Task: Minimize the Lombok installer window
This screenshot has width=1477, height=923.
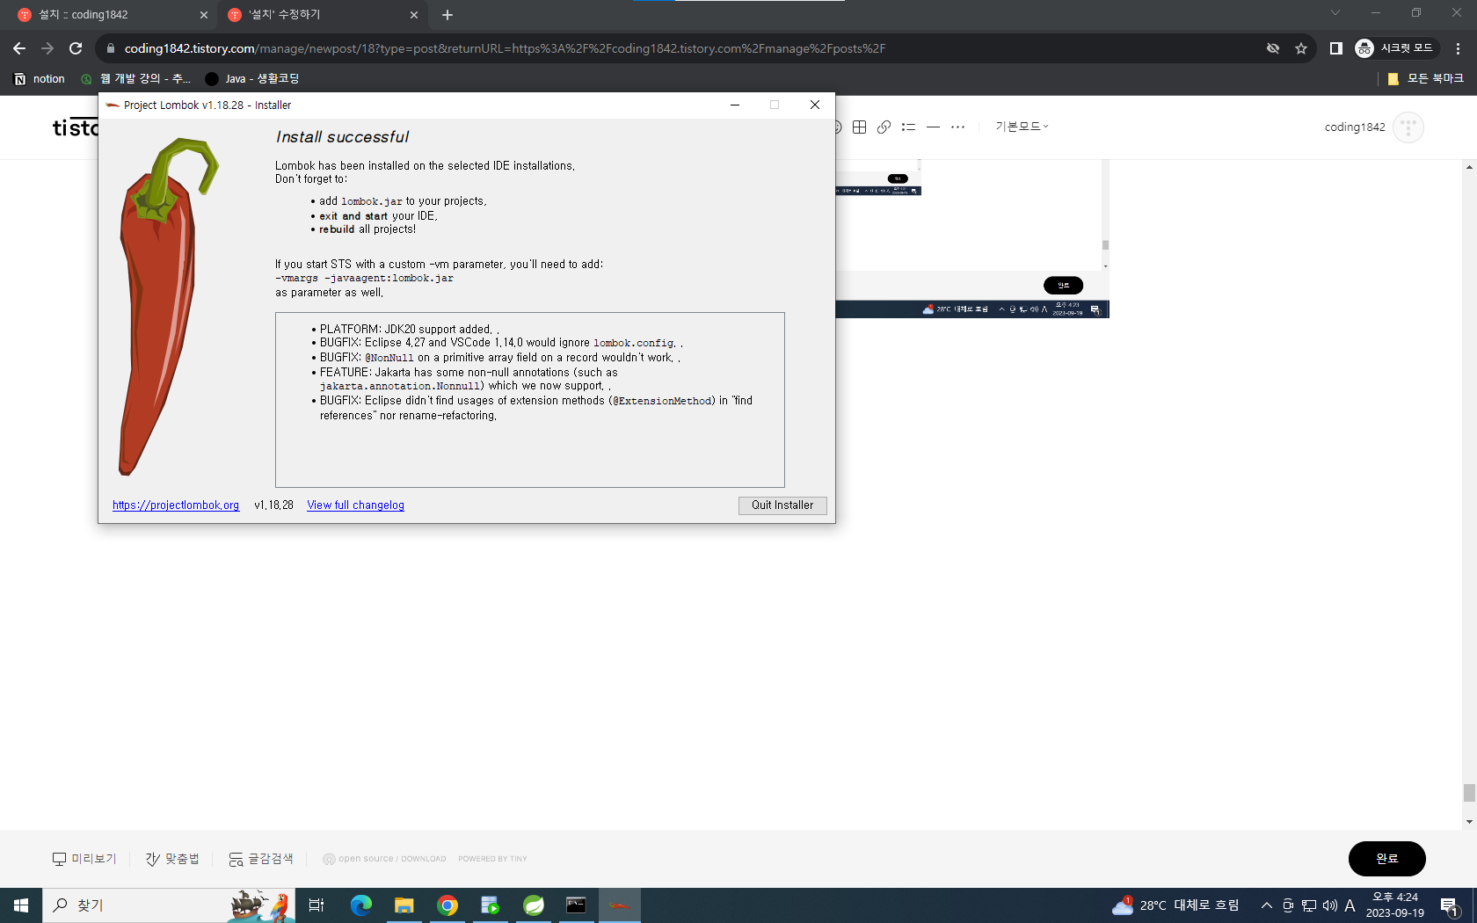Action: click(x=734, y=105)
